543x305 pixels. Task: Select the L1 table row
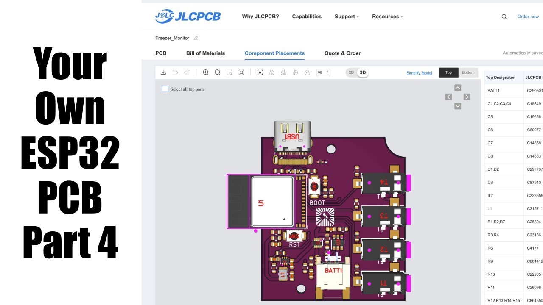click(x=514, y=209)
